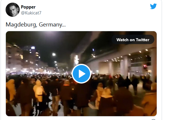The height and width of the screenshot is (120, 174).
Task: Click the white triangle inside play button
Action: click(82, 74)
